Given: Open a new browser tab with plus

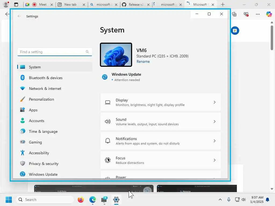Looking at the screenshot, I should 223,5.
